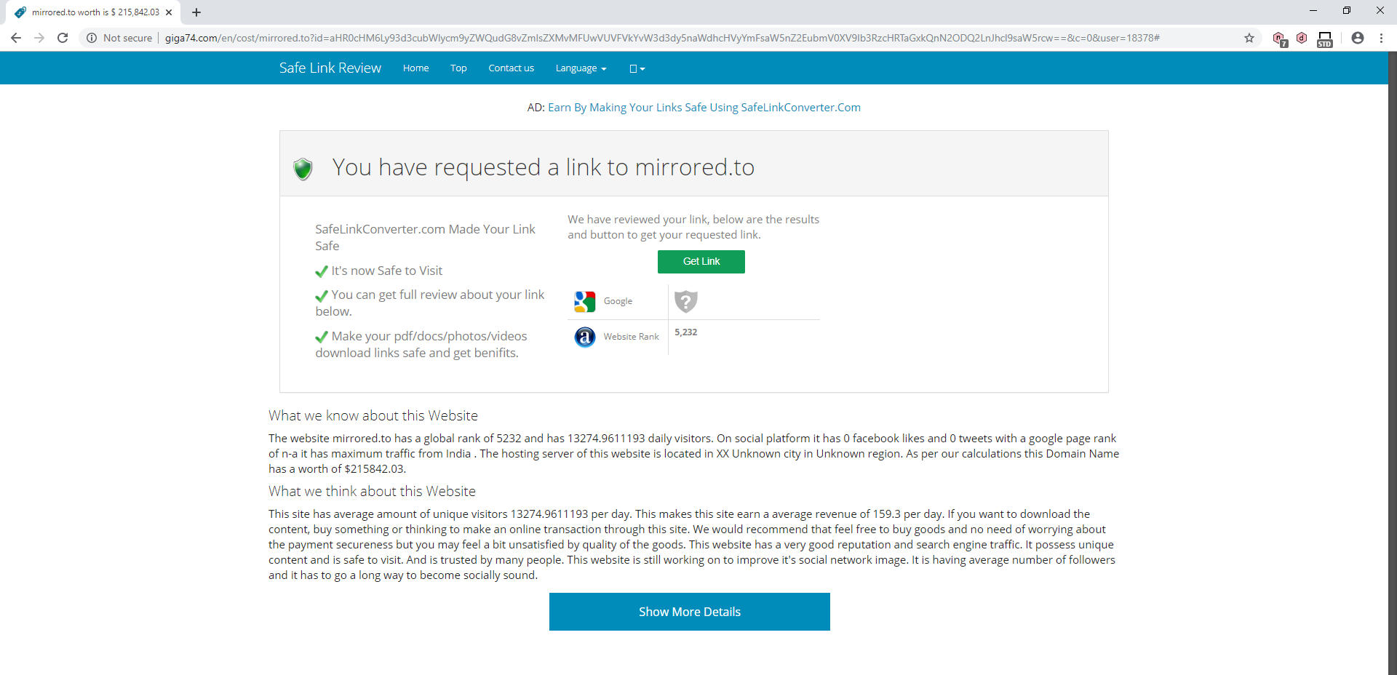Select Contact us in the navbar
The height and width of the screenshot is (675, 1397).
(x=512, y=68)
